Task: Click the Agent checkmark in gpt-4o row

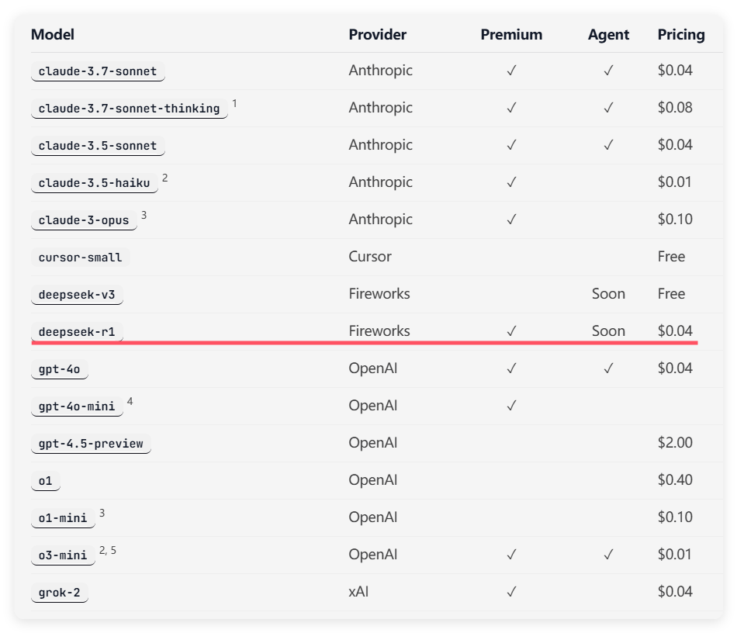Action: [608, 368]
